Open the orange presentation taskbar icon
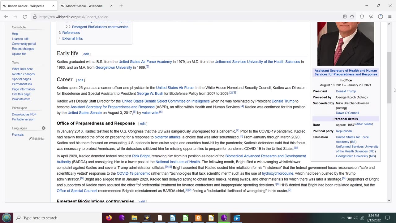Viewport: 396px width, 223px height. [198, 218]
